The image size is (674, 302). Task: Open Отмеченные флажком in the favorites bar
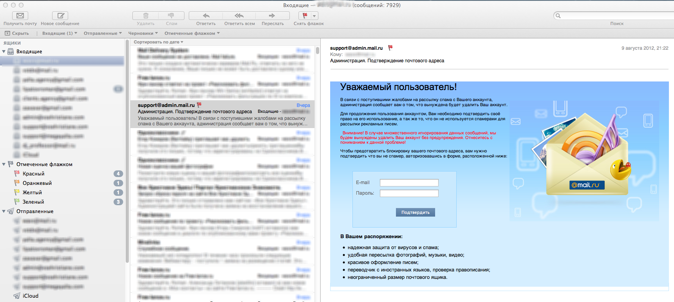[192, 33]
